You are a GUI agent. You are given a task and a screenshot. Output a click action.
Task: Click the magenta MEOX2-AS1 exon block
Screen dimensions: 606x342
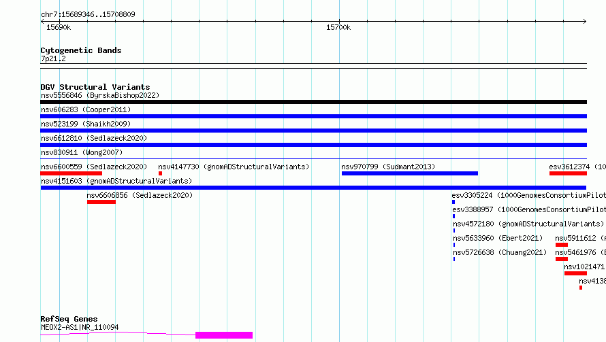point(224,335)
